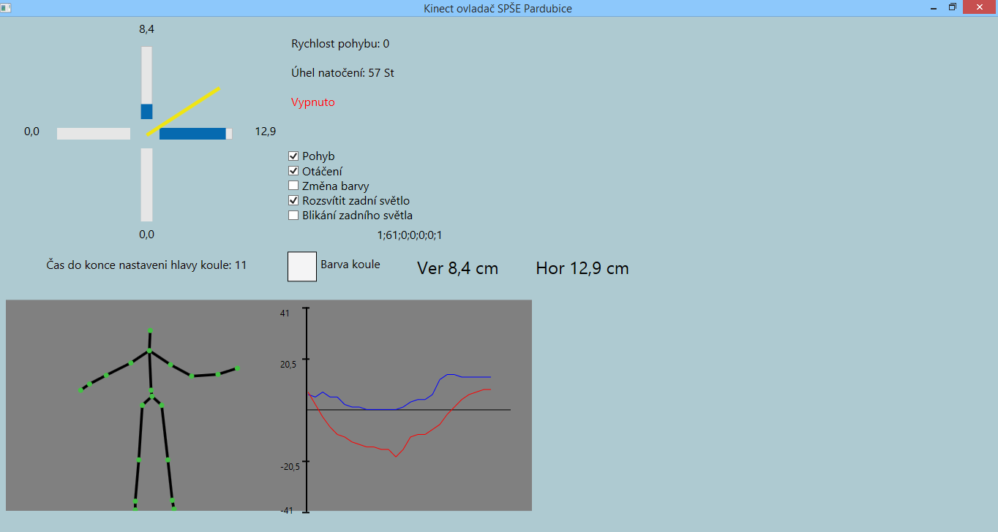Minimize the Kinect ovladač window
998x532 pixels.
934,7
